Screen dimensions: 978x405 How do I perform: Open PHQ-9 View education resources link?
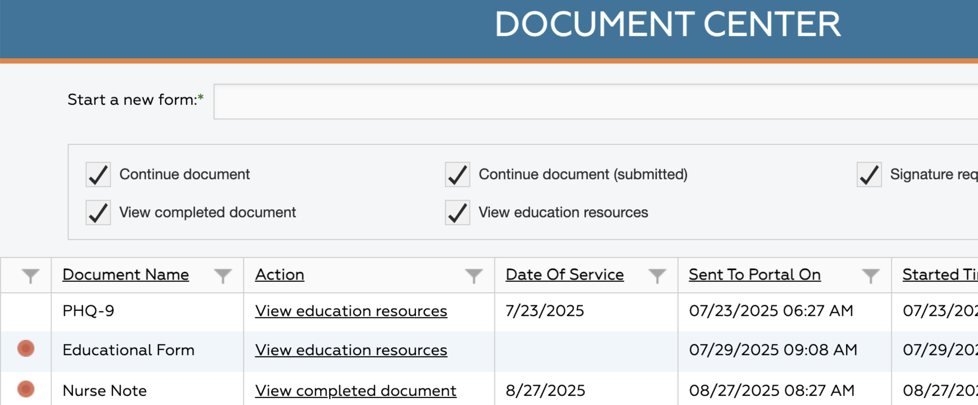[351, 311]
